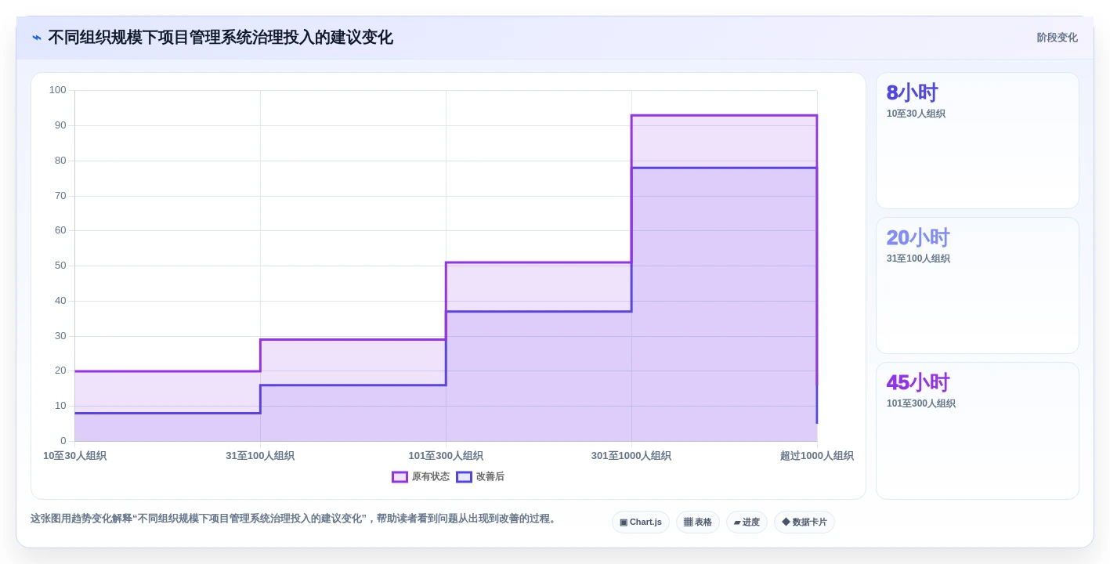This screenshot has width=1110, height=564.
Task: Click the lightning icon beside the title
Action: coord(37,38)
